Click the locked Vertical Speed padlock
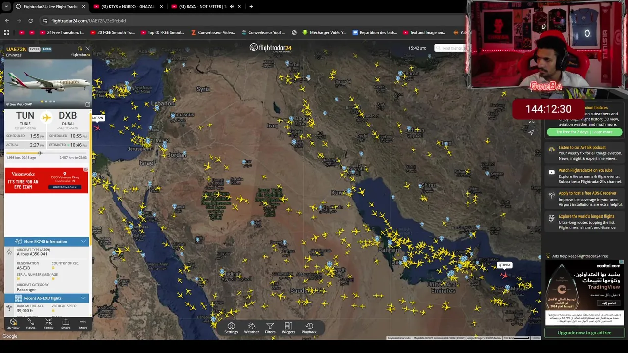Viewport: 628px width, 353px height. (53, 310)
